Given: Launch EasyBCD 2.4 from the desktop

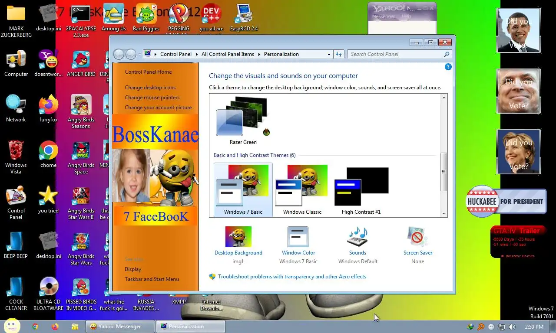Looking at the screenshot, I should tap(244, 18).
